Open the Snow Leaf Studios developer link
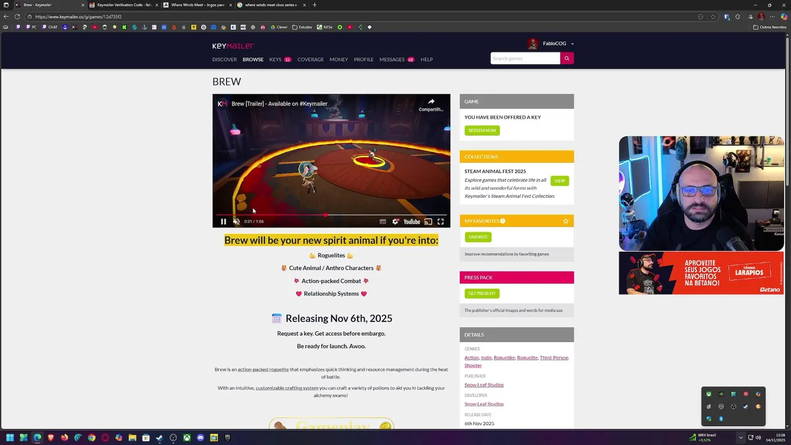Image resolution: width=791 pixels, height=445 pixels. pos(484,404)
